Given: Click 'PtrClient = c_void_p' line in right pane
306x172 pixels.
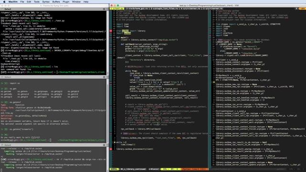Looking at the screenshot, I should 227,60.
